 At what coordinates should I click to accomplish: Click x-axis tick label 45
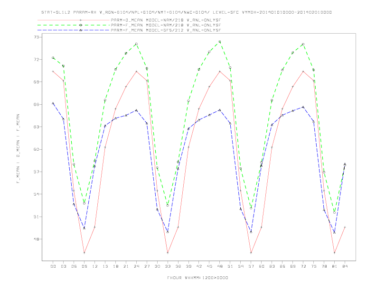pyautogui.click(x=209, y=266)
